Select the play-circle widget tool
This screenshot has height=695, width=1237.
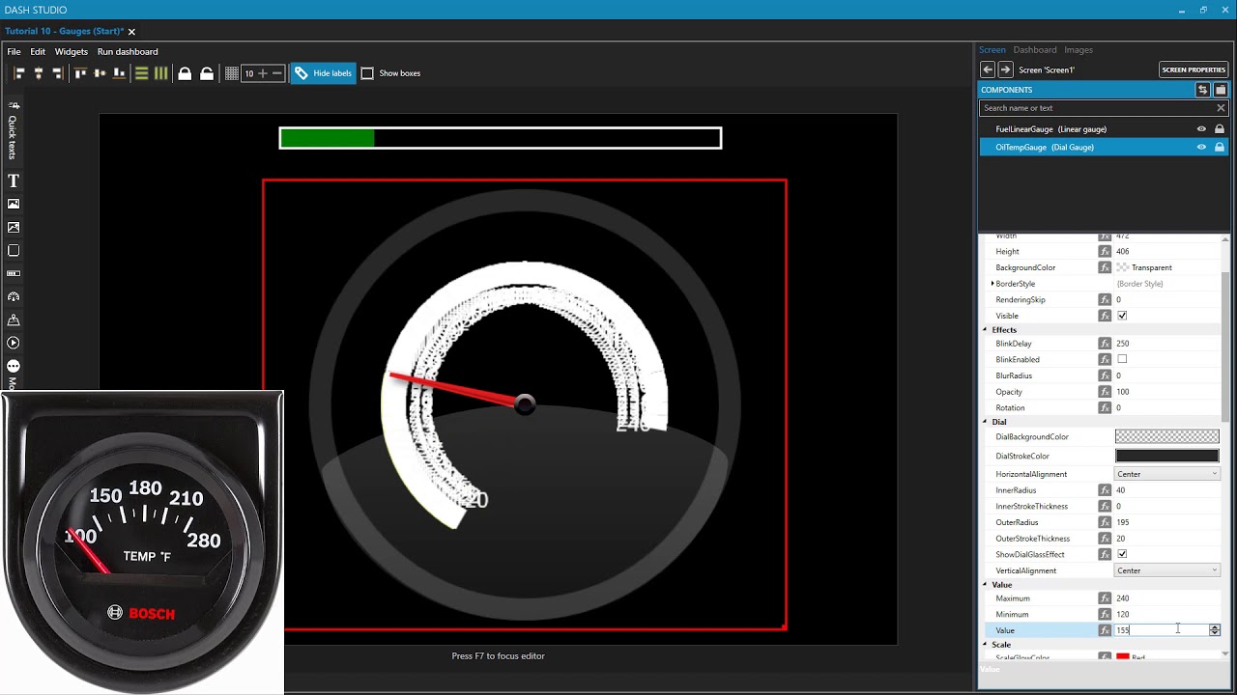coord(14,343)
